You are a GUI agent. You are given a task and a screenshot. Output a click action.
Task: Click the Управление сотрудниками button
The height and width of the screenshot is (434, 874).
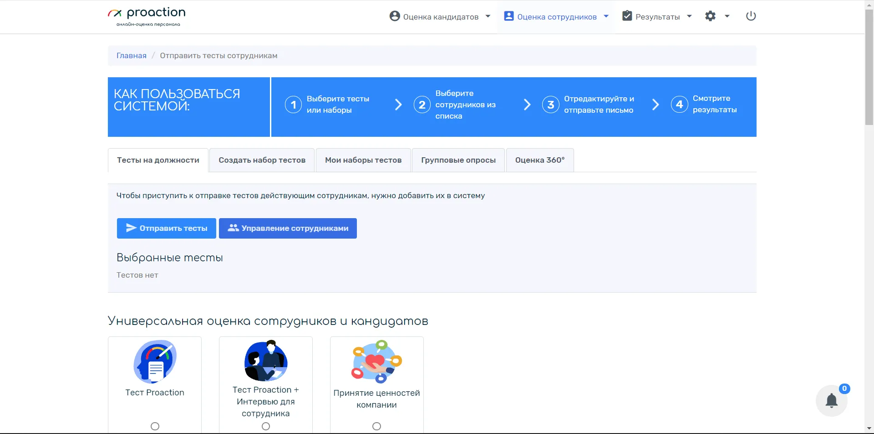tap(288, 228)
